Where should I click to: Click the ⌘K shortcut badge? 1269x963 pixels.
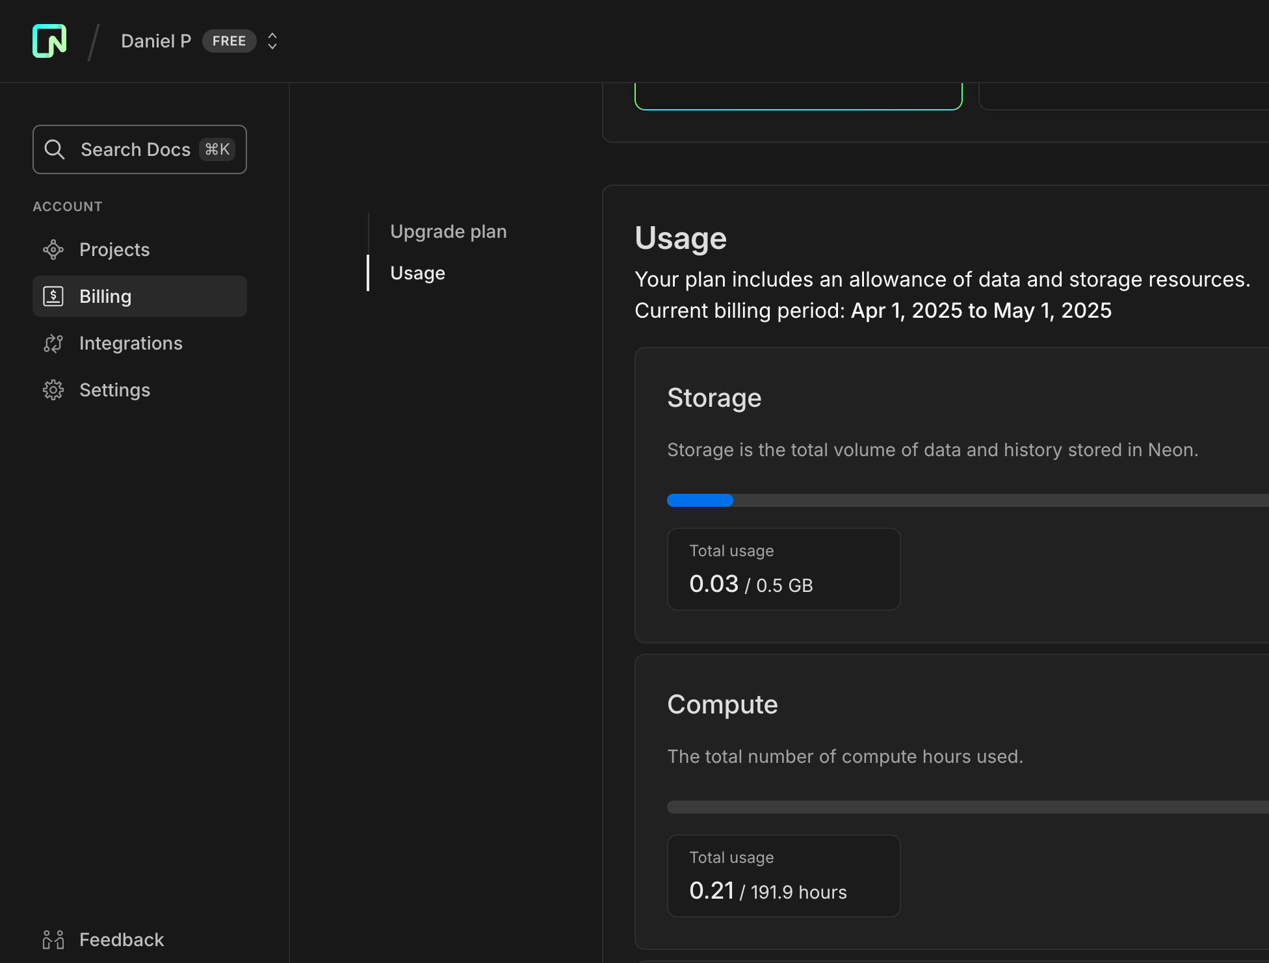217,149
